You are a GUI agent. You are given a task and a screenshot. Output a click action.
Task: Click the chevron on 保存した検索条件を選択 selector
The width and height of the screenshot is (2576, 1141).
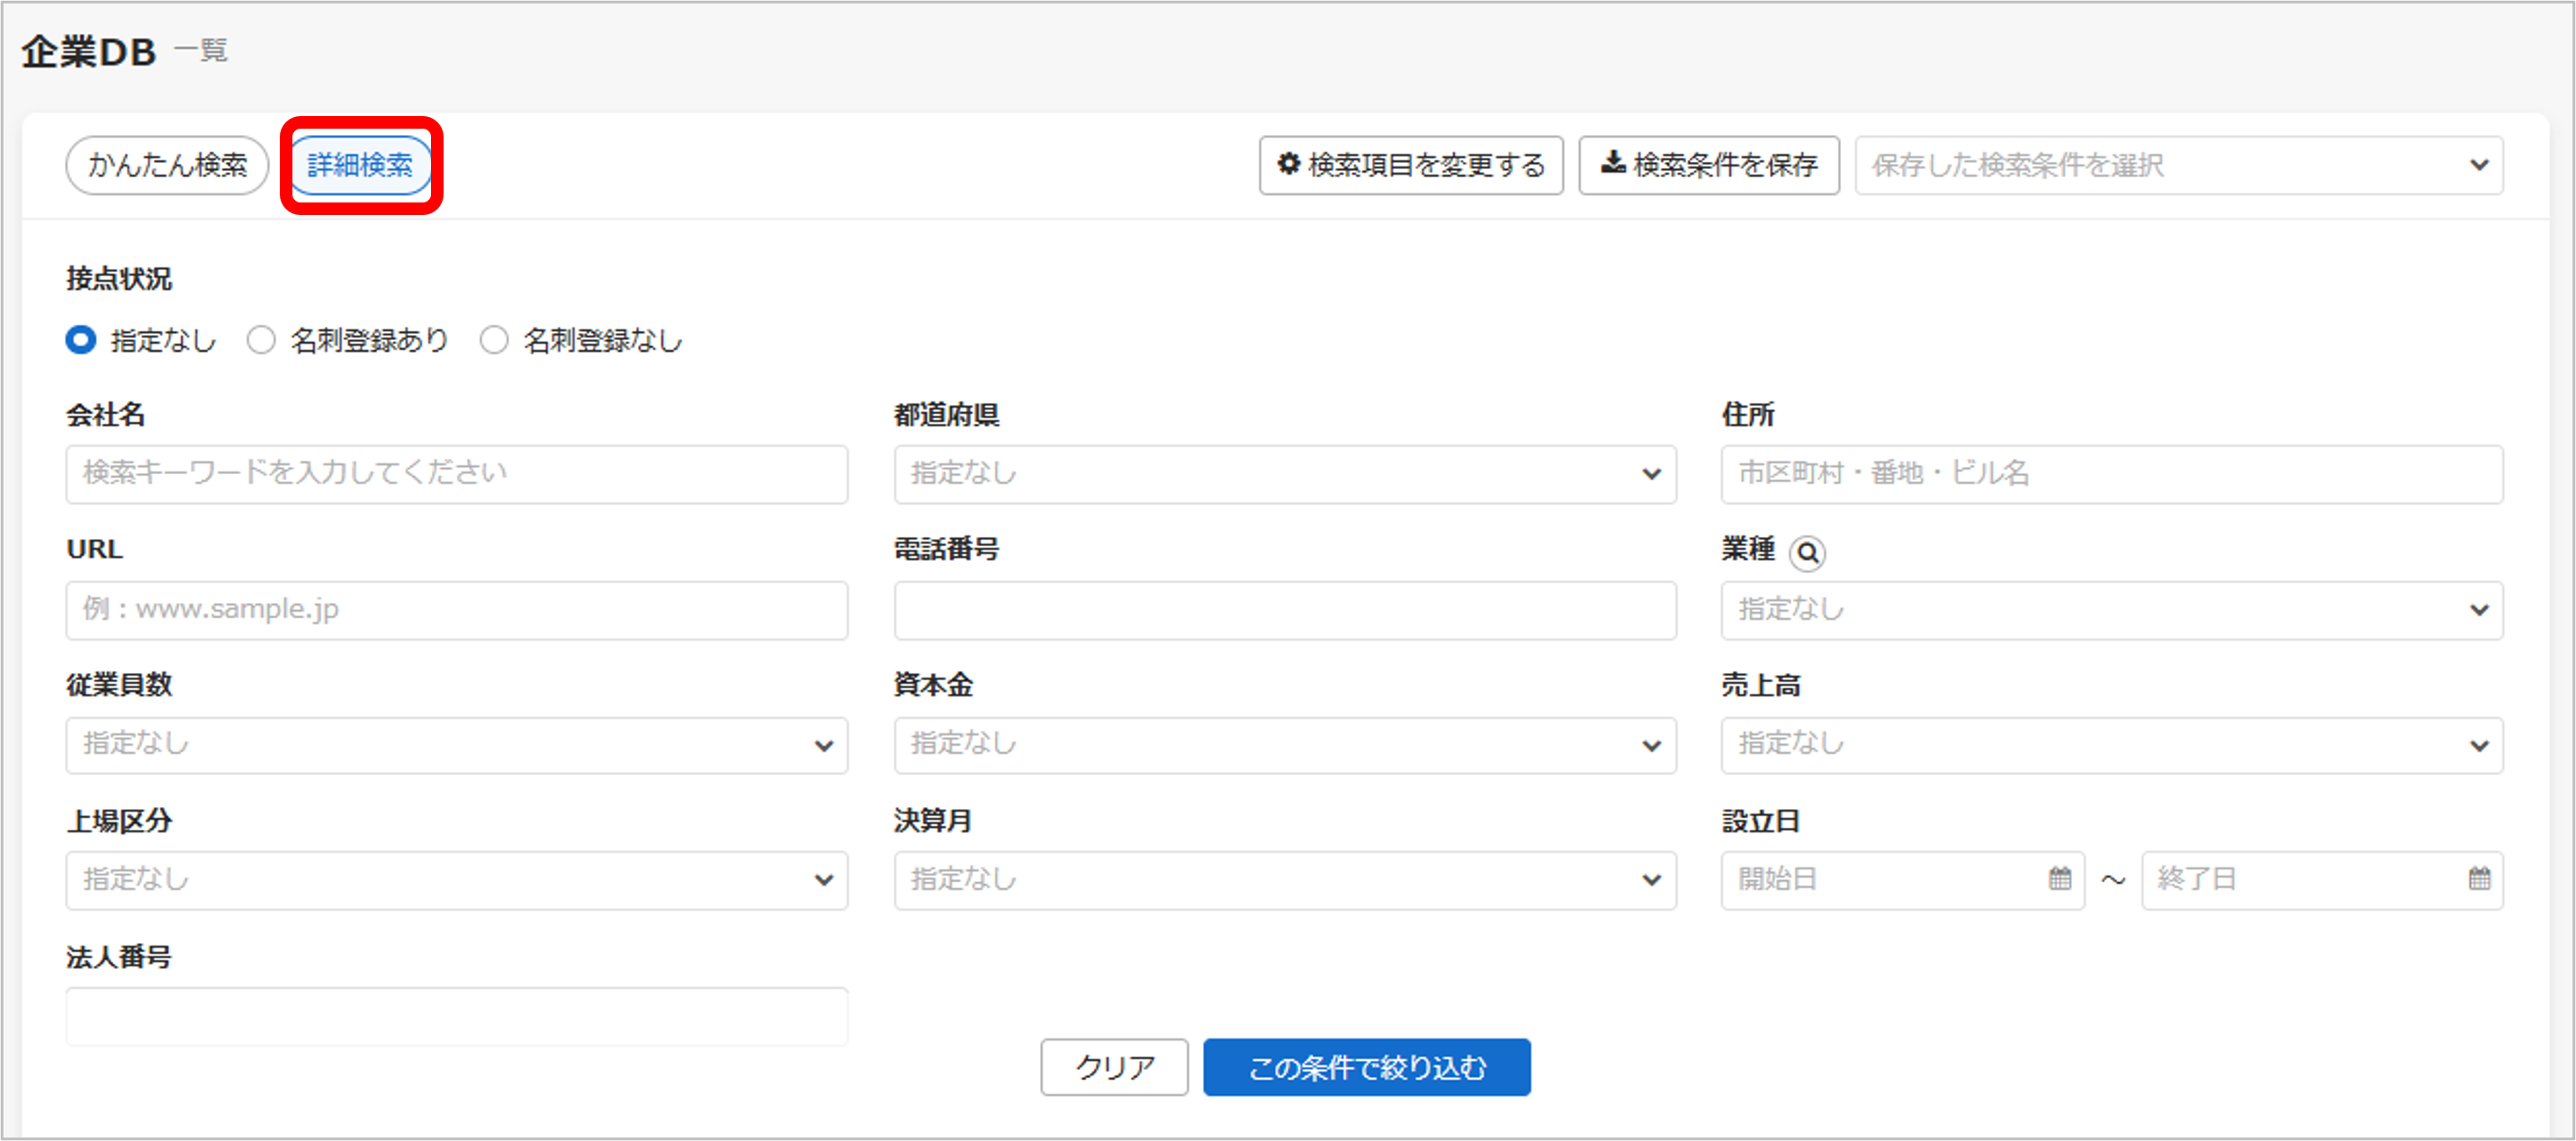[x=2480, y=165]
